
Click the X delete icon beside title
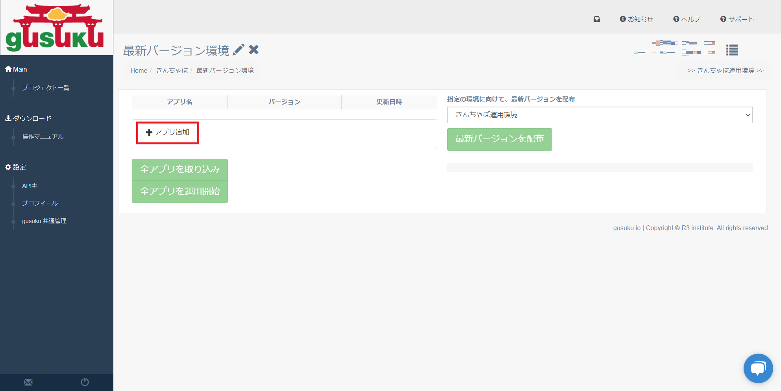[x=254, y=50]
